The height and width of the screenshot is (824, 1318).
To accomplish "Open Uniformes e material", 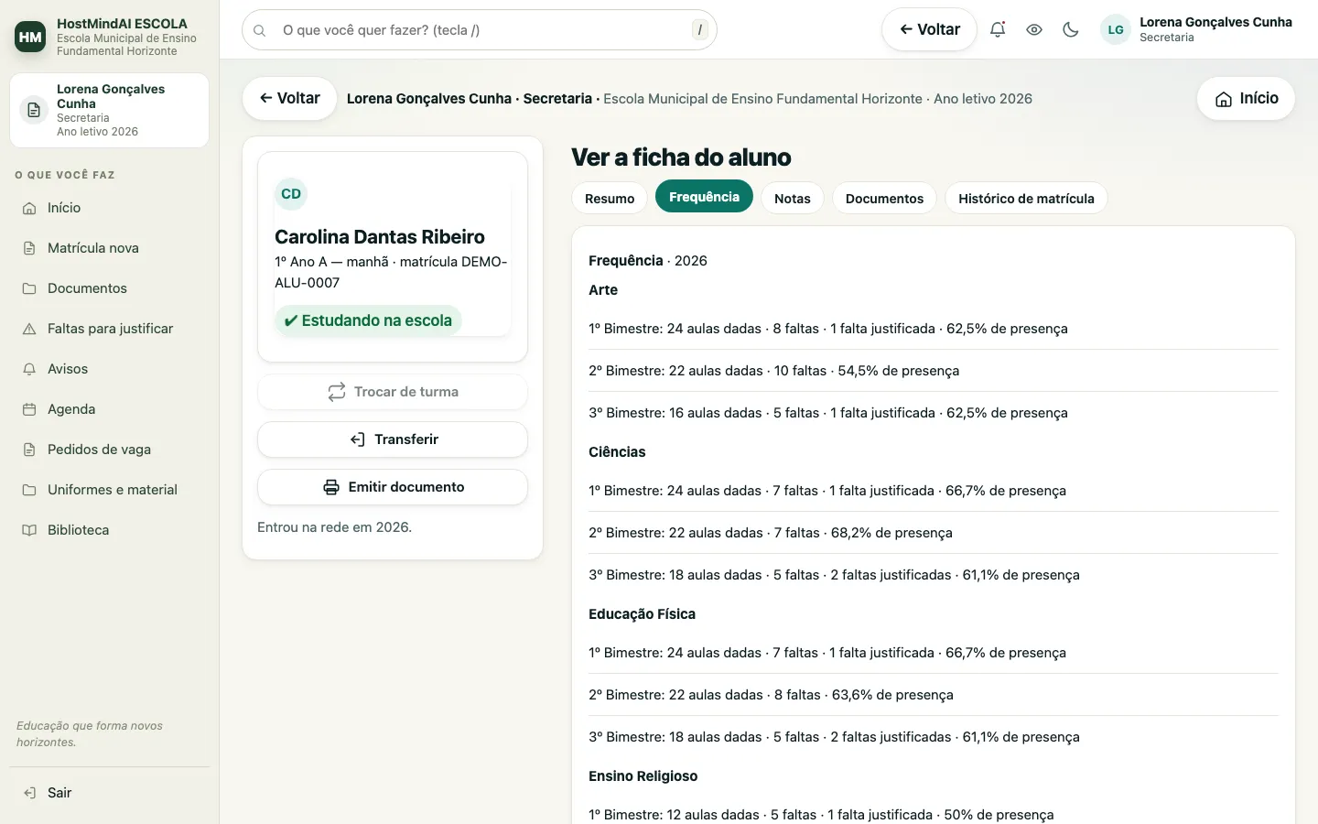I will (x=110, y=490).
